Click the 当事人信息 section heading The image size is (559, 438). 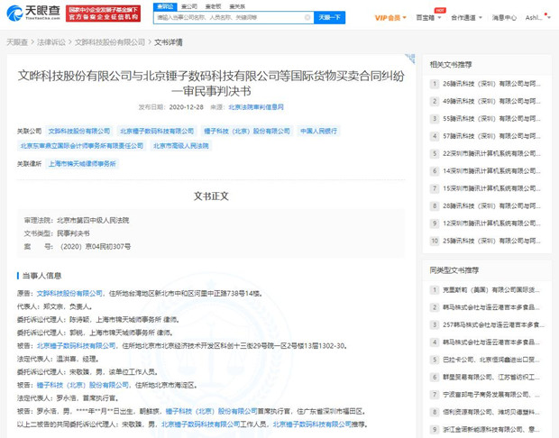tap(41, 276)
